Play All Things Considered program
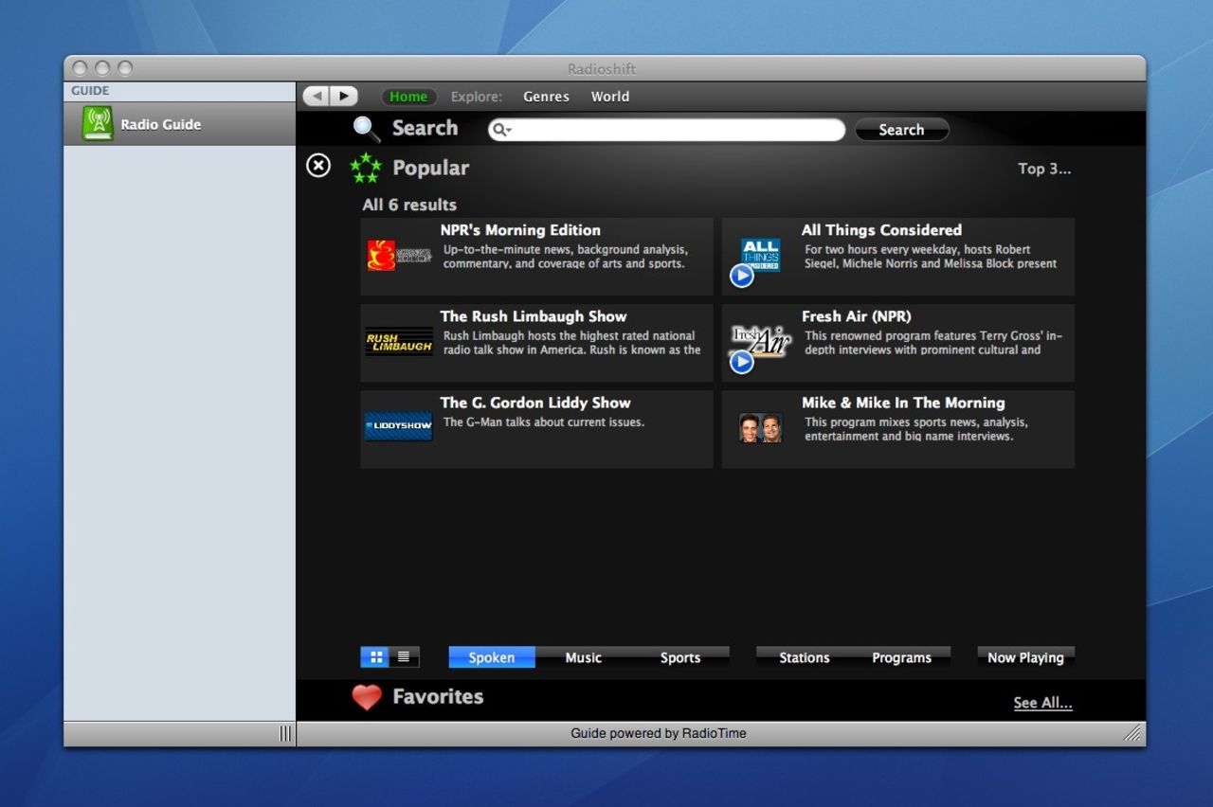Screen dimensions: 1213x807 [x=741, y=276]
